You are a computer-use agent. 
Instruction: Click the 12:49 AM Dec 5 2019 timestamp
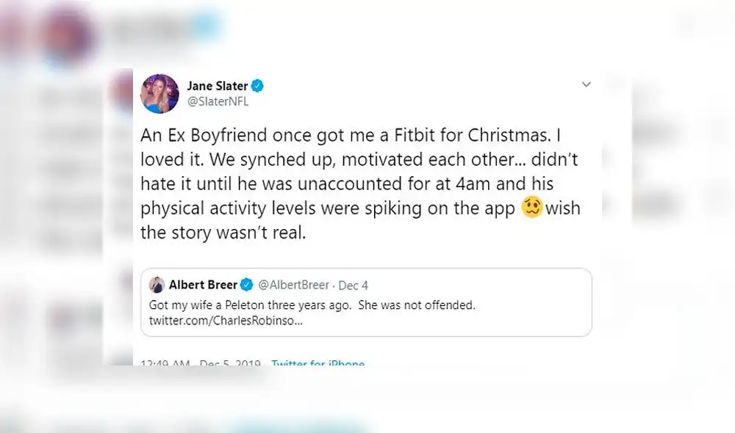(x=200, y=362)
